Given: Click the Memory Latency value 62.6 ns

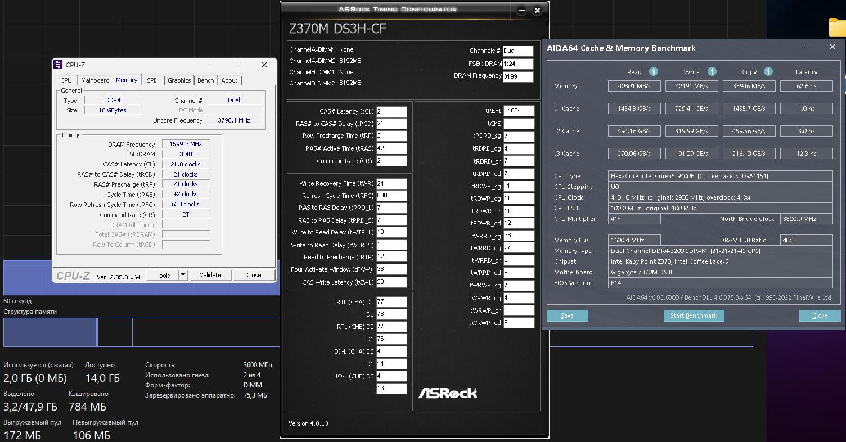Looking at the screenshot, I should click(807, 86).
